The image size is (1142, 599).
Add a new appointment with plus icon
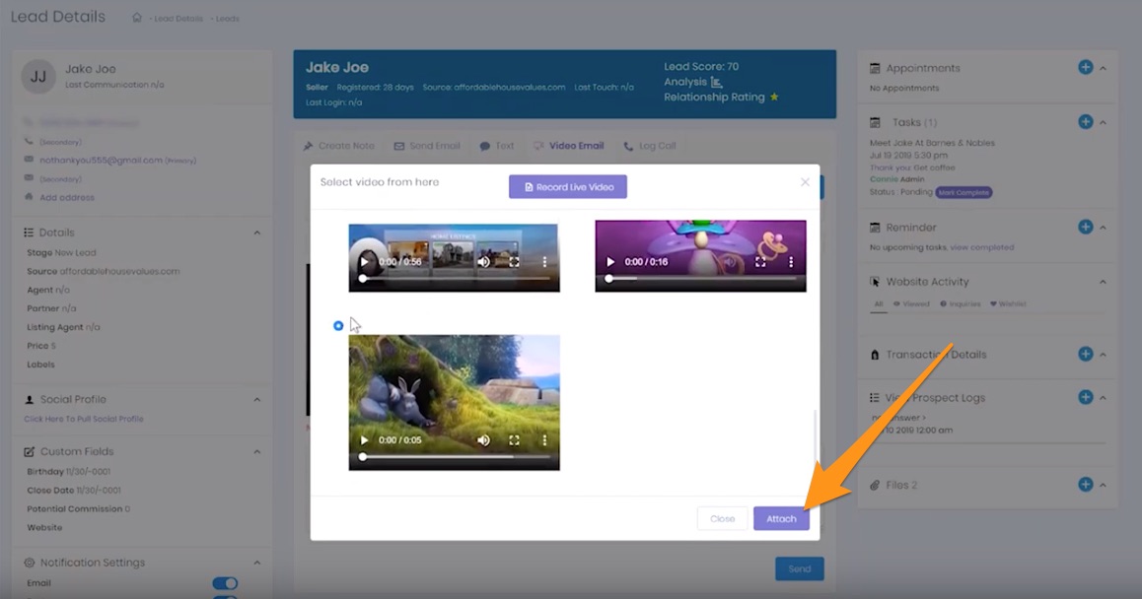1085,67
